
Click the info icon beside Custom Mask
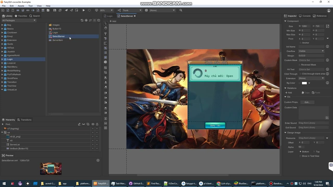(328, 60)
